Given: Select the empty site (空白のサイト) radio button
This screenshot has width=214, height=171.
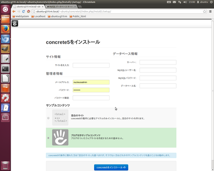Looking at the screenshot, I should [x=48, y=118].
